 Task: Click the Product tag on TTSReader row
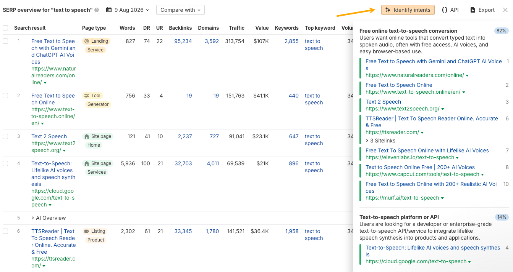coord(96,240)
